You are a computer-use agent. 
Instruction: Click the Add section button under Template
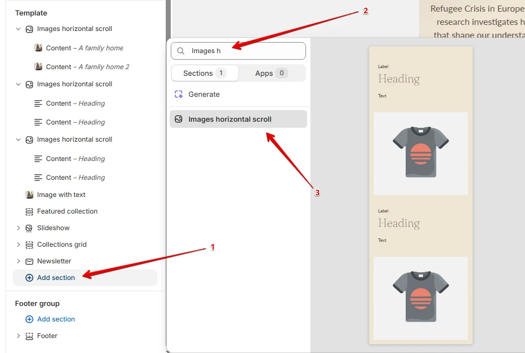coord(85,278)
